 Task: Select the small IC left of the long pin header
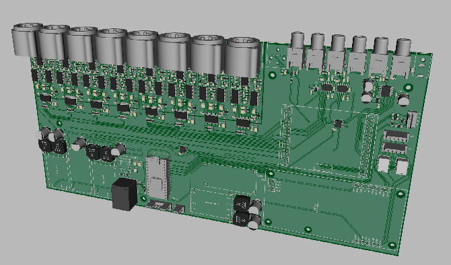(338, 124)
